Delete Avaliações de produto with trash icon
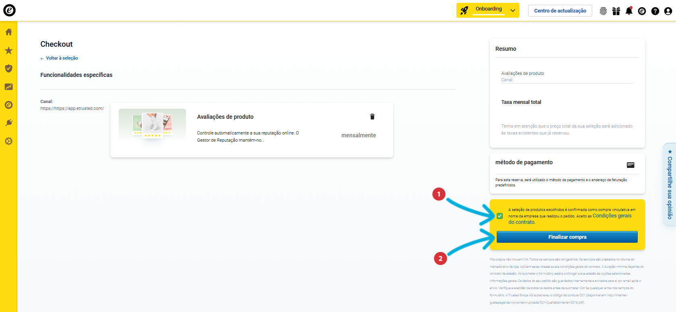 click(372, 117)
